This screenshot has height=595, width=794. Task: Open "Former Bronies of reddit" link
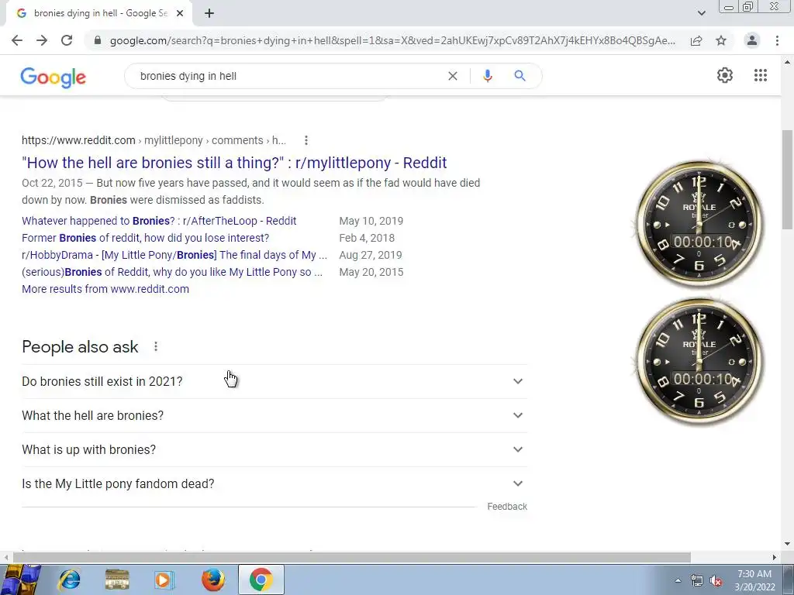click(145, 238)
